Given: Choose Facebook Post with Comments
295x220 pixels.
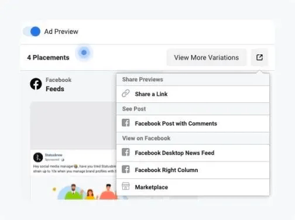Looking at the screenshot, I should point(193,123).
